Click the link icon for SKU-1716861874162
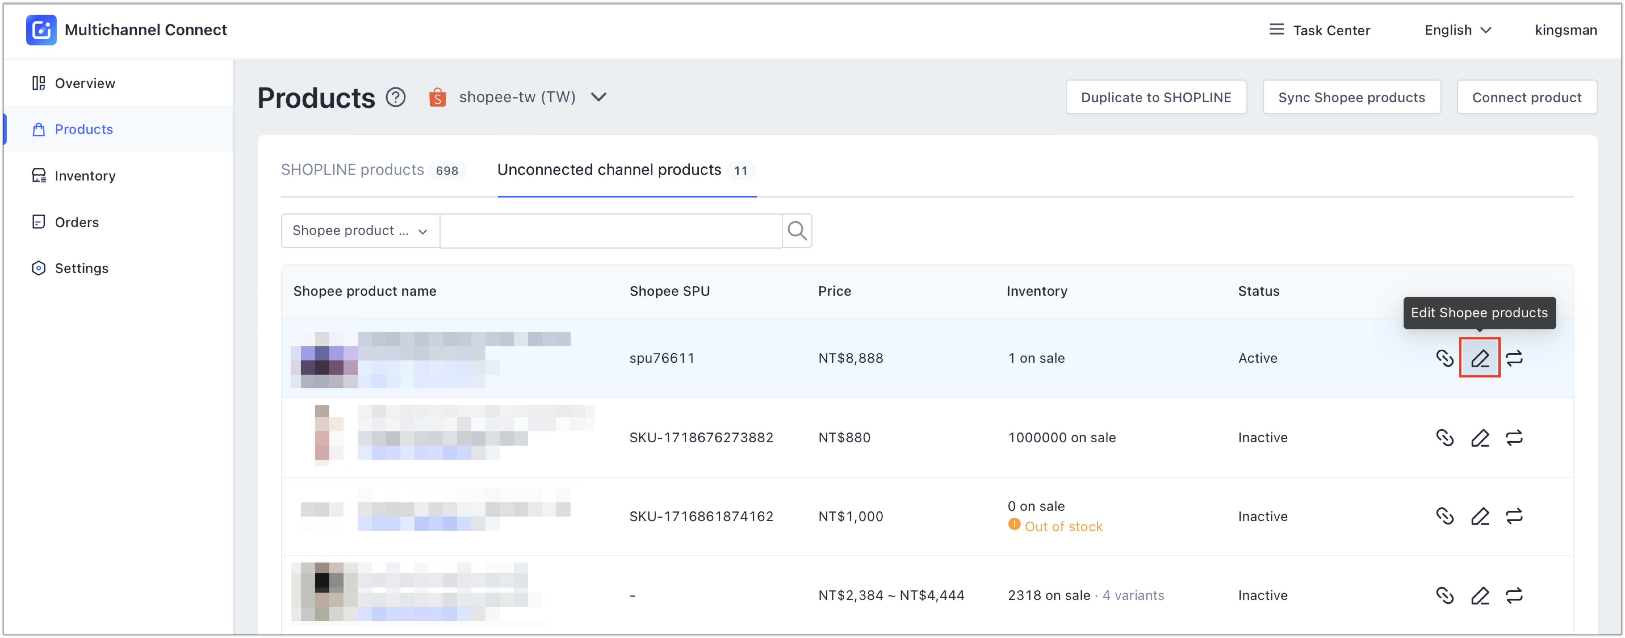The width and height of the screenshot is (1625, 638). 1444,516
